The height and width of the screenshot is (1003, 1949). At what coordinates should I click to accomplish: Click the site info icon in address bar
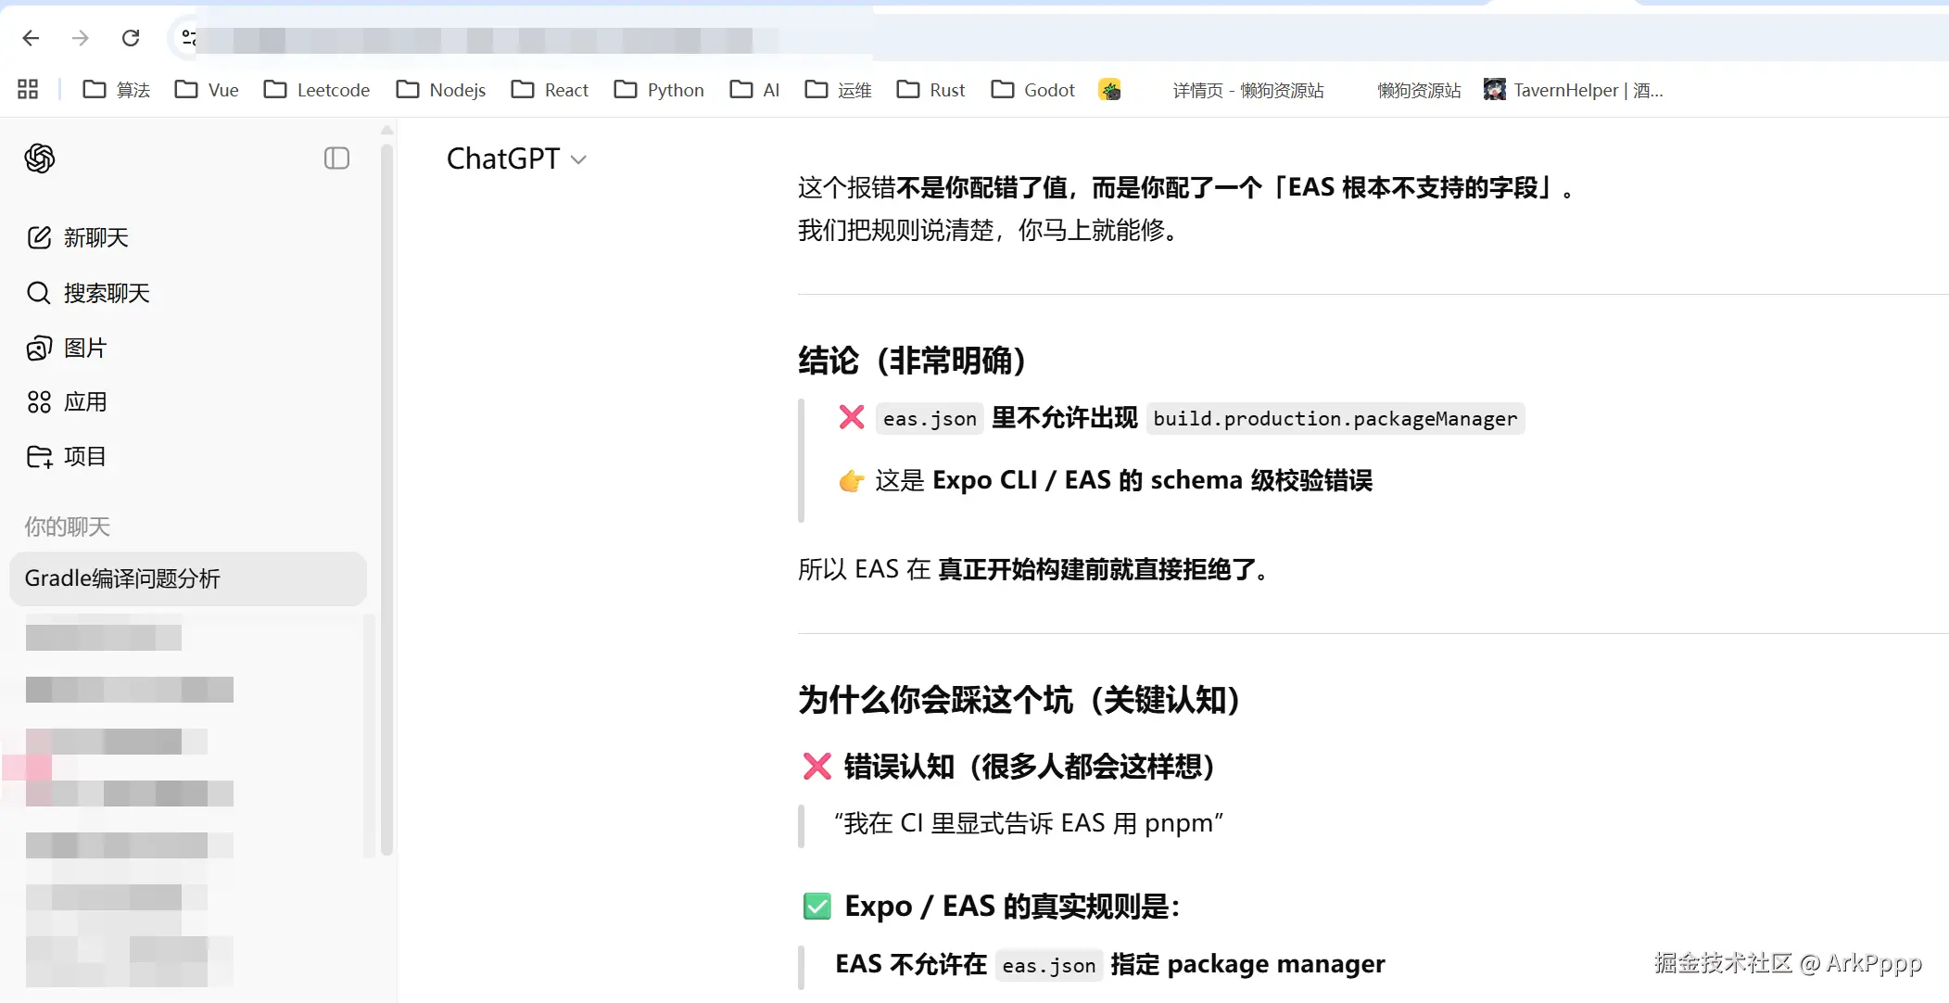pyautogui.click(x=188, y=38)
